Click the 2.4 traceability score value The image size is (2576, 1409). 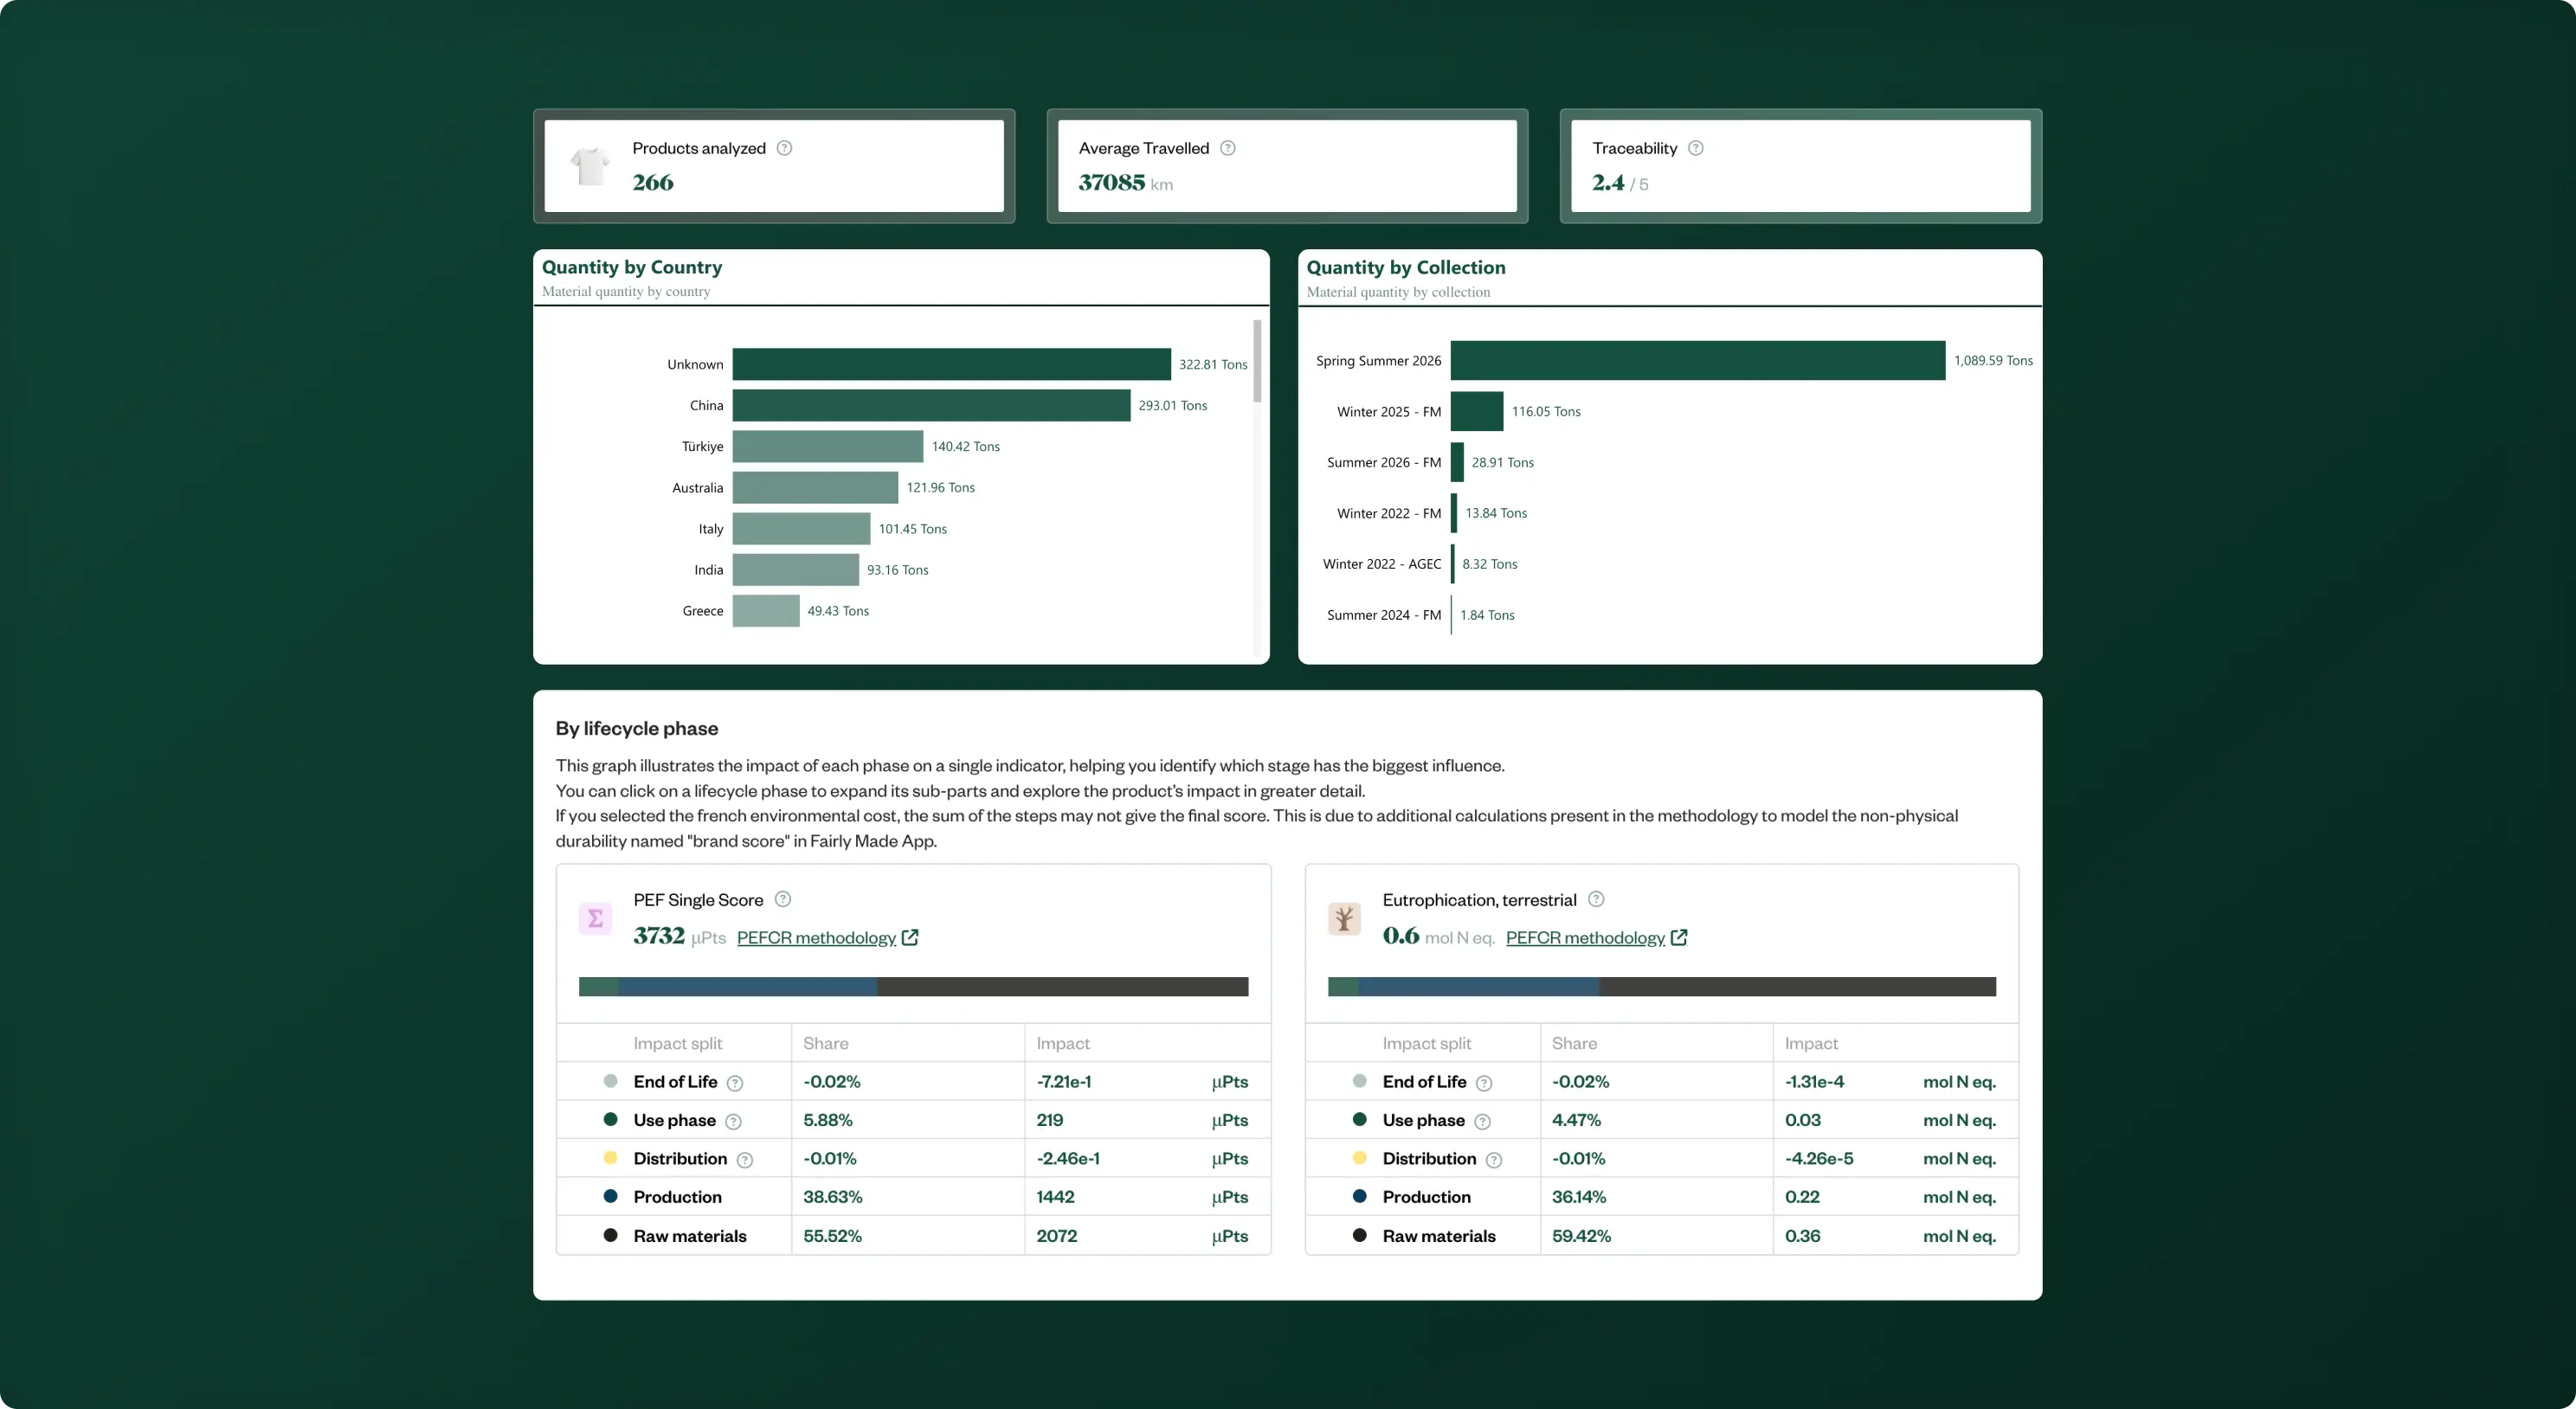point(1608,183)
